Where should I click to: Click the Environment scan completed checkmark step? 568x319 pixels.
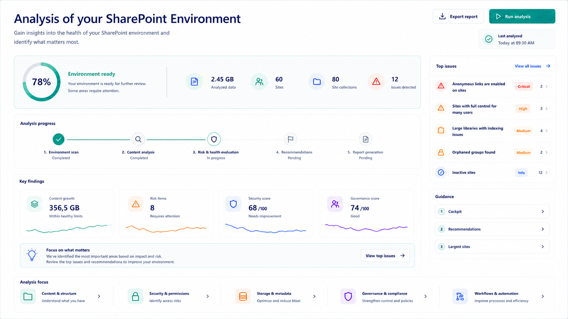tap(58, 139)
